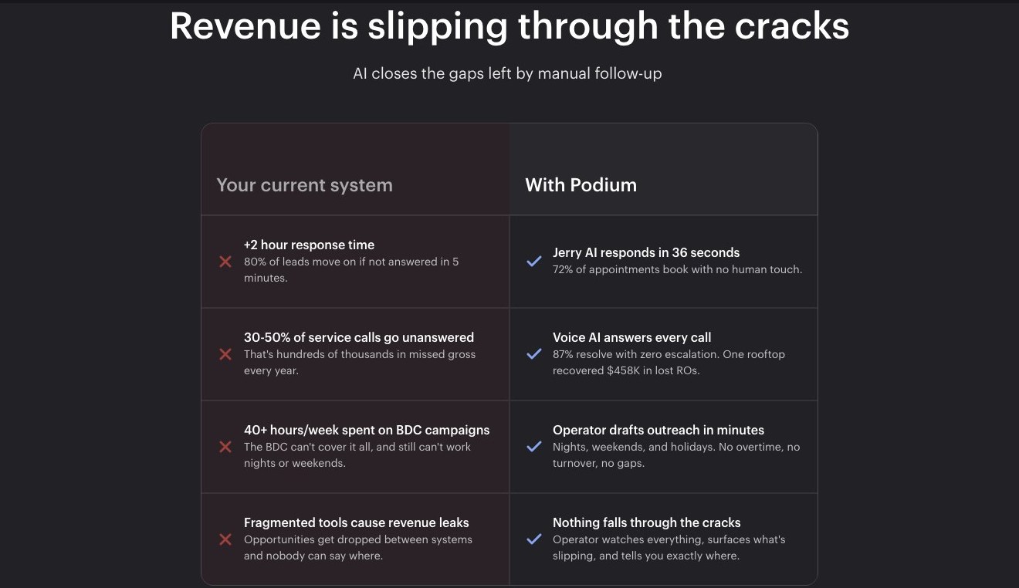The width and height of the screenshot is (1019, 588).
Task: Click 30-50% of service calls go unanswered
Action: pyautogui.click(x=359, y=337)
